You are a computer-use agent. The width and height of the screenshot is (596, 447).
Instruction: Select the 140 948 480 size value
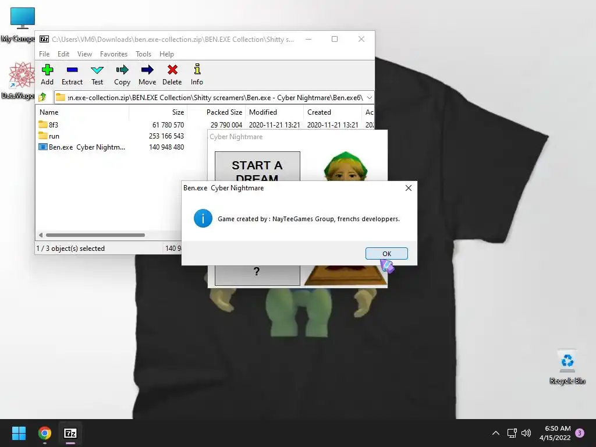(166, 147)
